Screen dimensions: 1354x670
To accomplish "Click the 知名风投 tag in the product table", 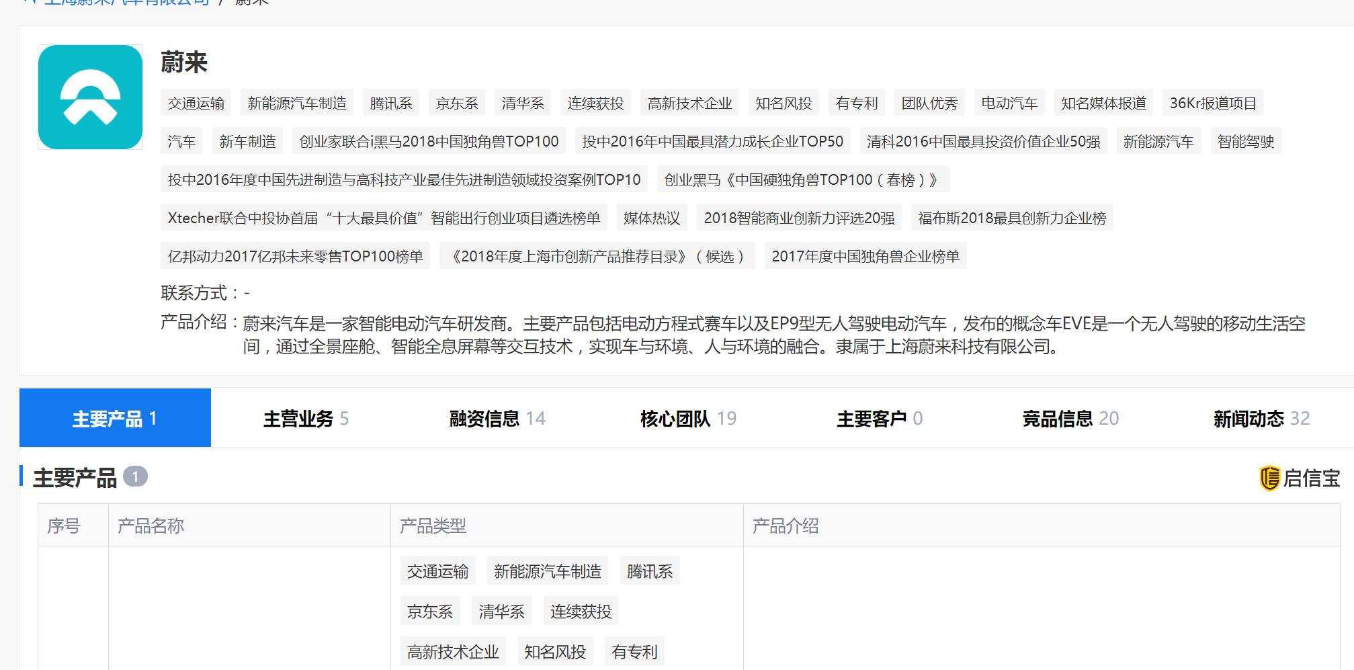I will 555,651.
